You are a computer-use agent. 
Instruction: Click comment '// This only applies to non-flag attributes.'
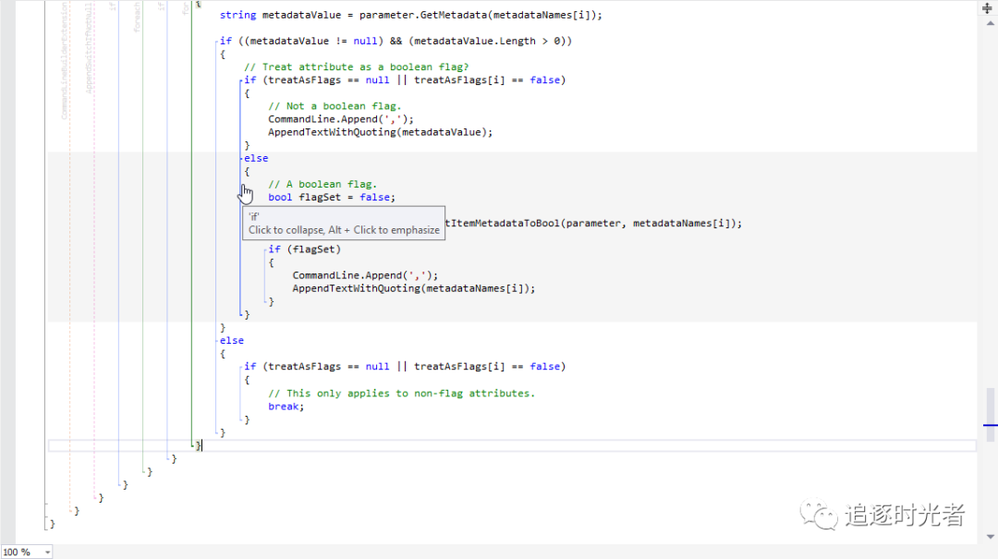[x=402, y=394]
